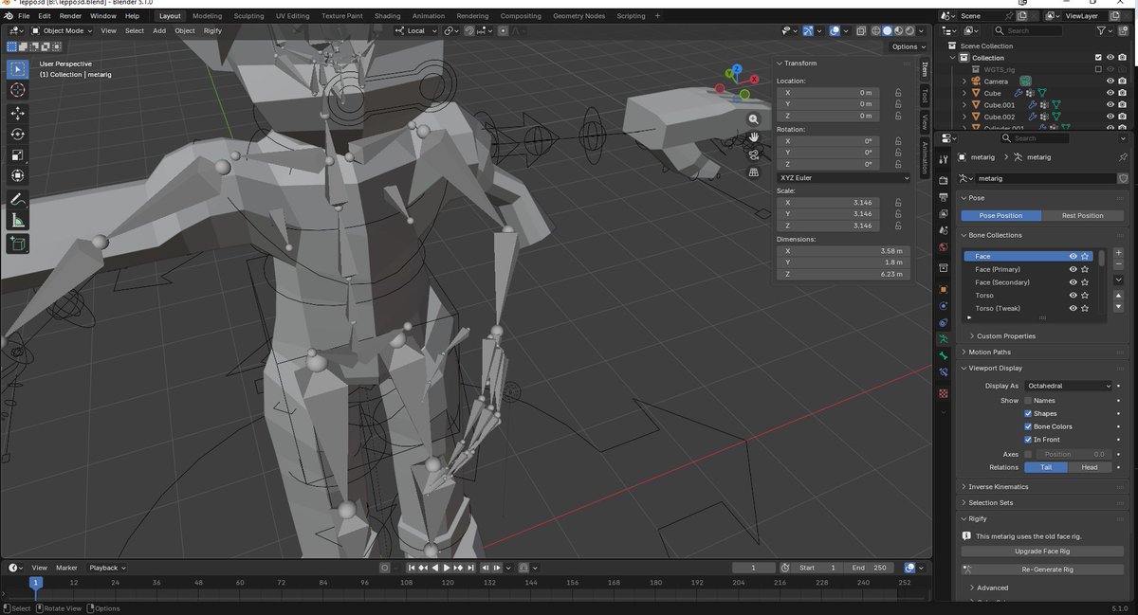Click the Re-Generate Rig button
The height and width of the screenshot is (615, 1138).
point(1043,569)
